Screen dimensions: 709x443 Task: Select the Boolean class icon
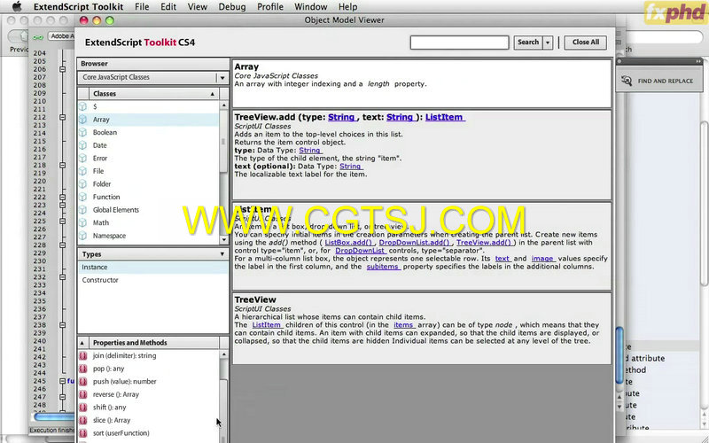(x=82, y=132)
